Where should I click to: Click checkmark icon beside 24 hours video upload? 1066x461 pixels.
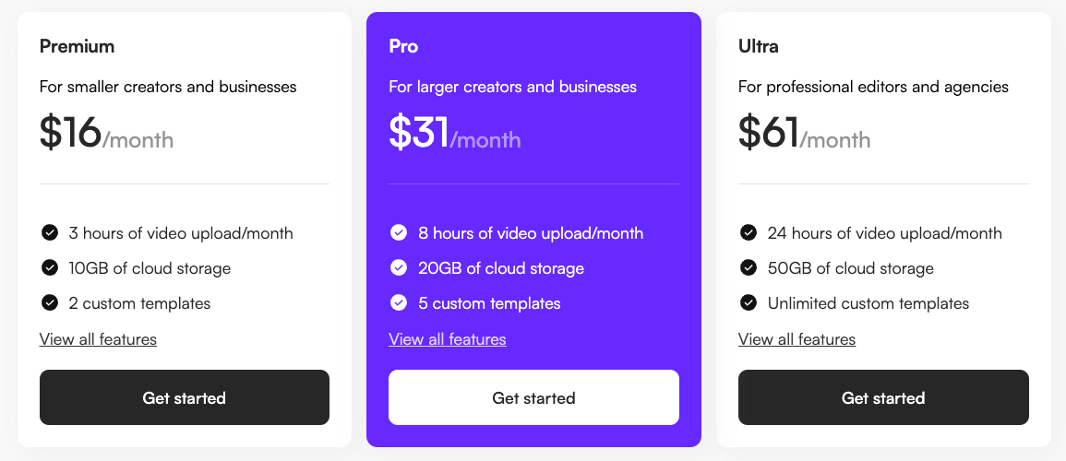tap(749, 233)
